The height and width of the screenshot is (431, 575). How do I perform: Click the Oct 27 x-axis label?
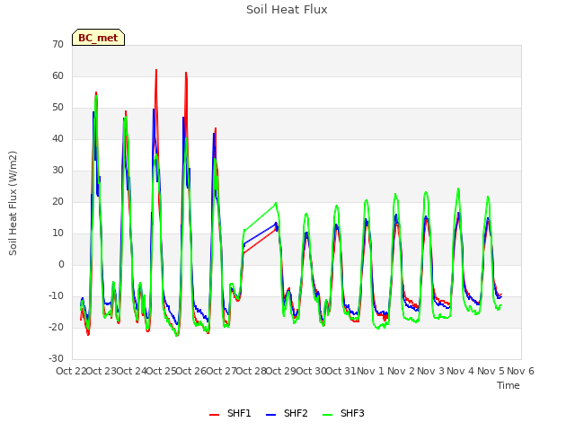(222, 371)
